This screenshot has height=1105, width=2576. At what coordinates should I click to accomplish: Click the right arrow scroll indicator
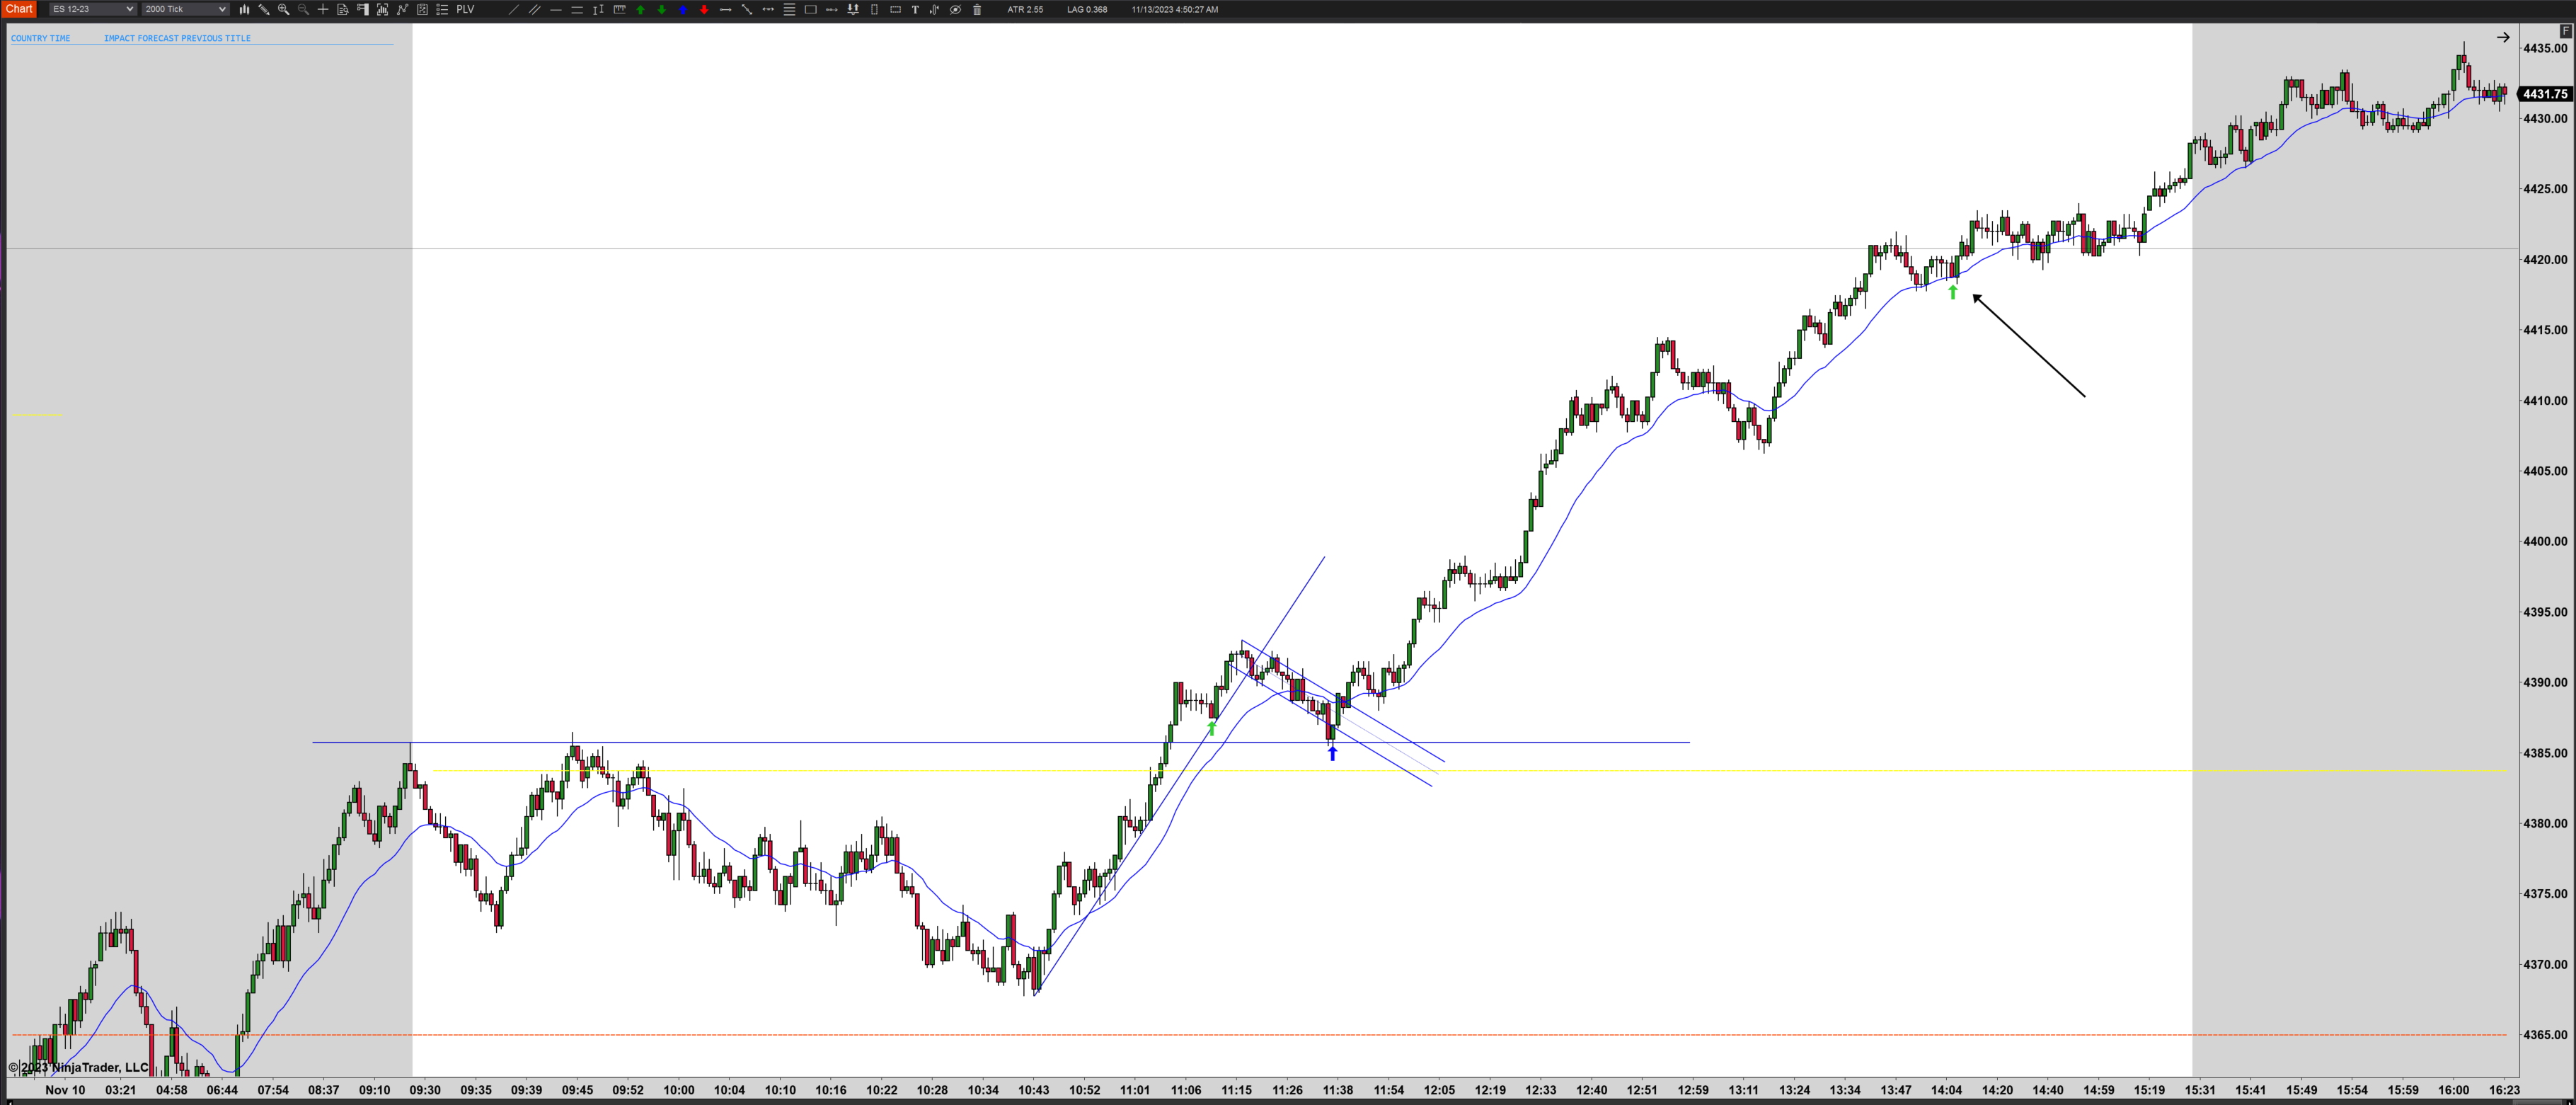(2503, 38)
